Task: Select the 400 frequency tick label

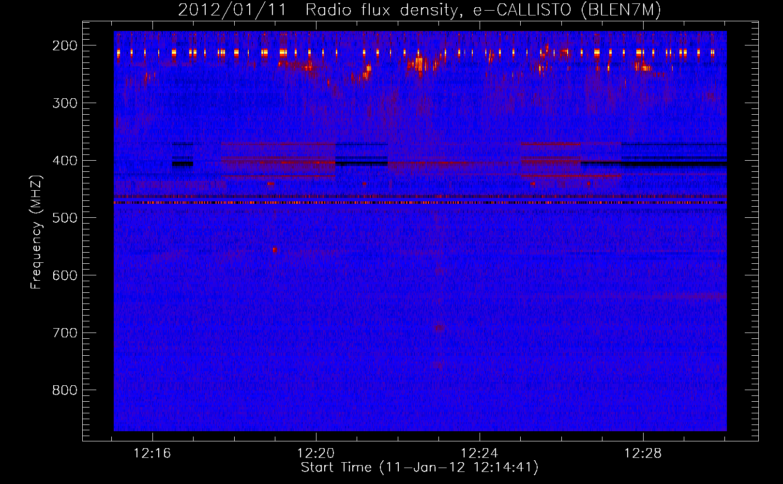Action: point(64,161)
